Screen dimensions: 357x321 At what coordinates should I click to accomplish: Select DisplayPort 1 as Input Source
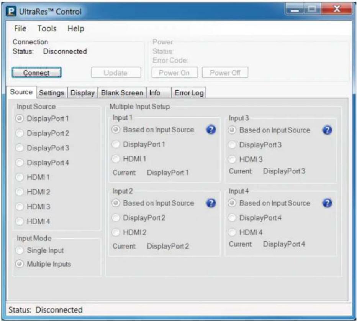click(x=20, y=119)
